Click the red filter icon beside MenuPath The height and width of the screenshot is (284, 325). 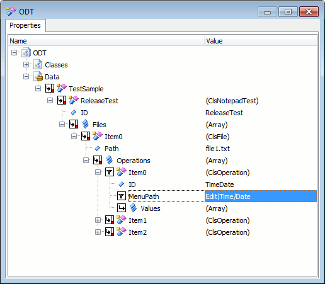122,196
